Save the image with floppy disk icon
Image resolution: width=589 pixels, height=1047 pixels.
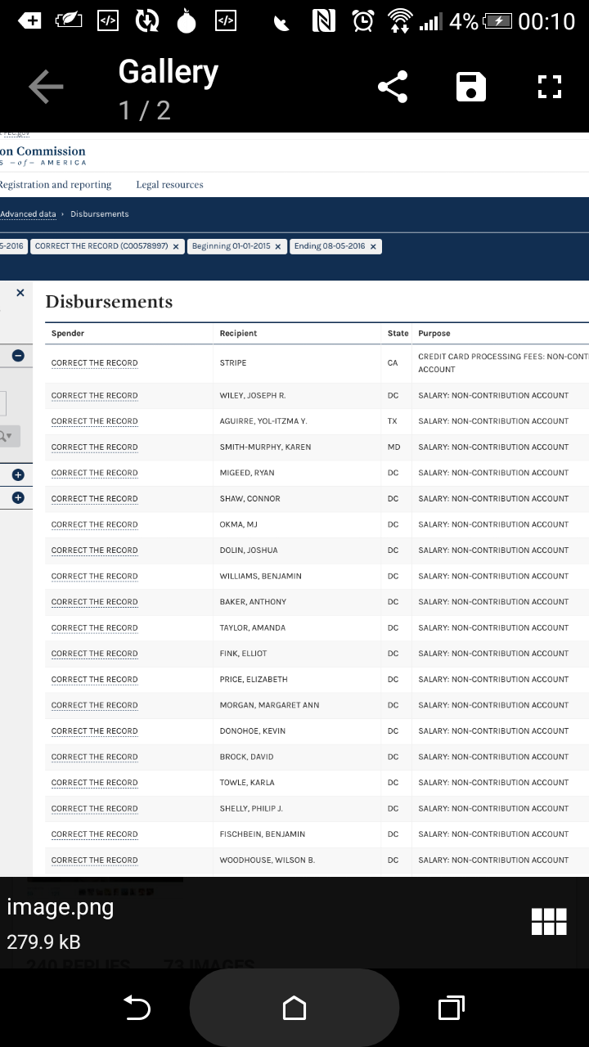(x=471, y=87)
